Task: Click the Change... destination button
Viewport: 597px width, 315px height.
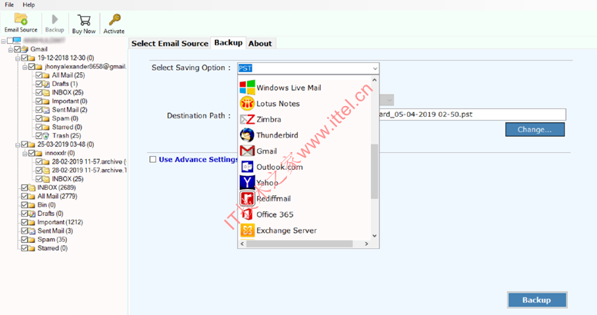Action: [x=535, y=130]
